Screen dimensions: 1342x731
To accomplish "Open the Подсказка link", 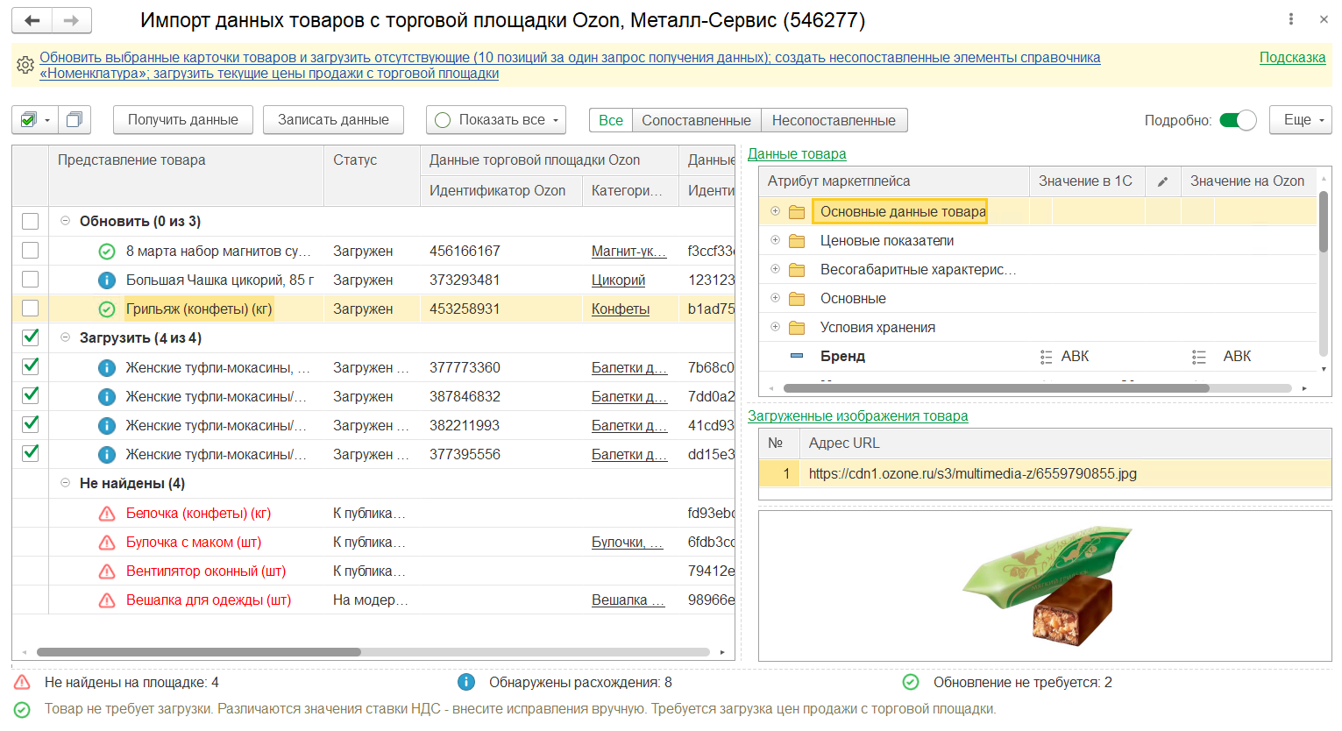I will 1292,57.
